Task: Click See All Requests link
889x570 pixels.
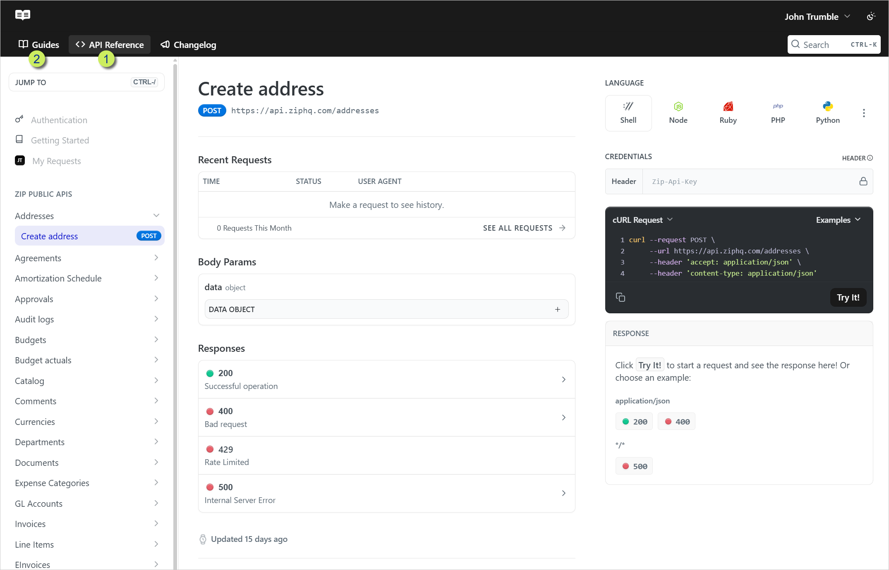Action: coord(524,228)
